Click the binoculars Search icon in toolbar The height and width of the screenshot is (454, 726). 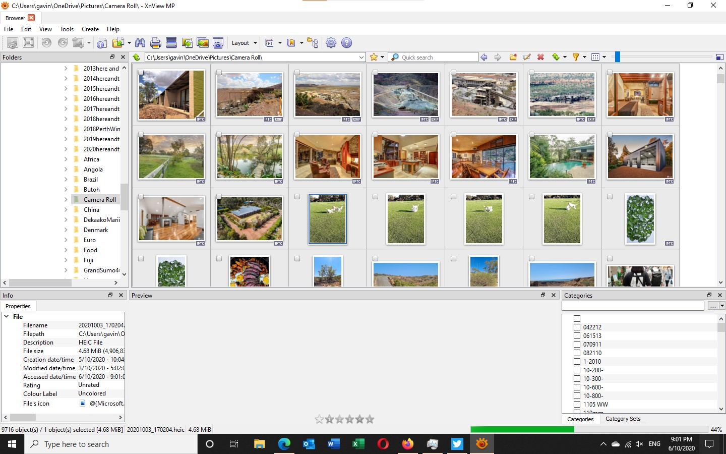tap(140, 43)
